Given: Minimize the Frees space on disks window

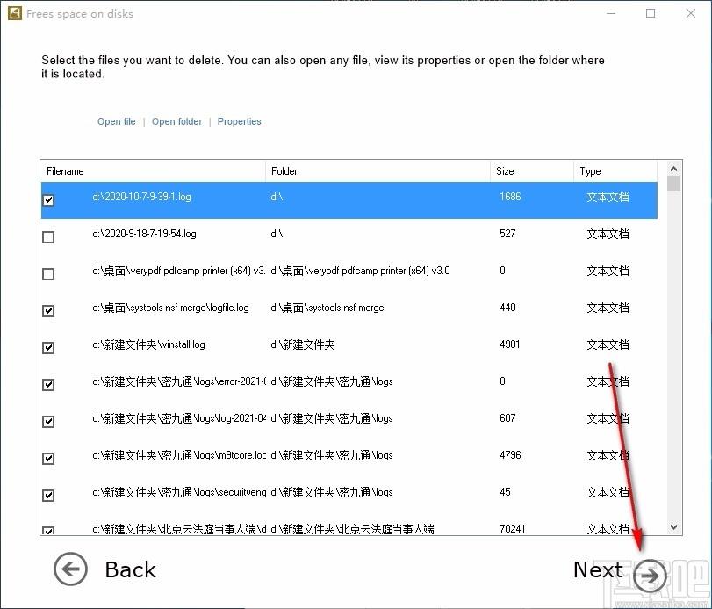Looking at the screenshot, I should 611,13.
